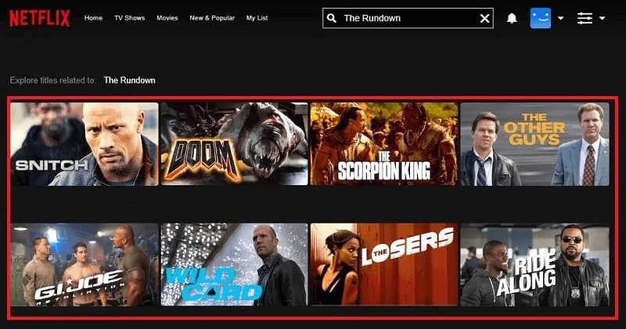Open New & Popular section
626x329 pixels.
pyautogui.click(x=212, y=18)
